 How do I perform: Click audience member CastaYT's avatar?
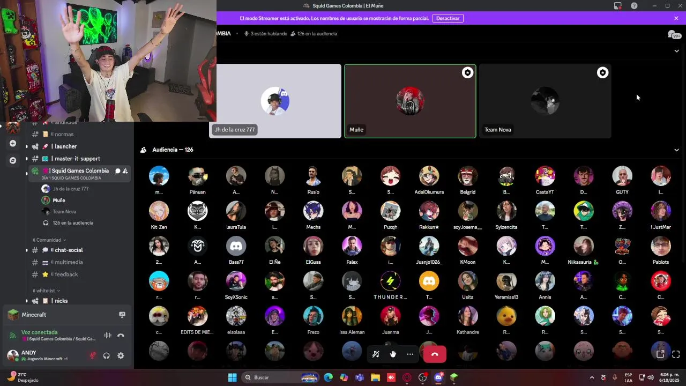tap(545, 176)
